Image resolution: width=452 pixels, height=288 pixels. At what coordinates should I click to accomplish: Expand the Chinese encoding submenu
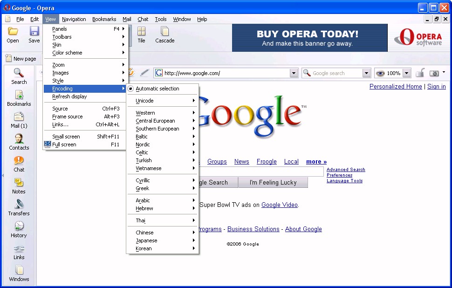(x=163, y=233)
